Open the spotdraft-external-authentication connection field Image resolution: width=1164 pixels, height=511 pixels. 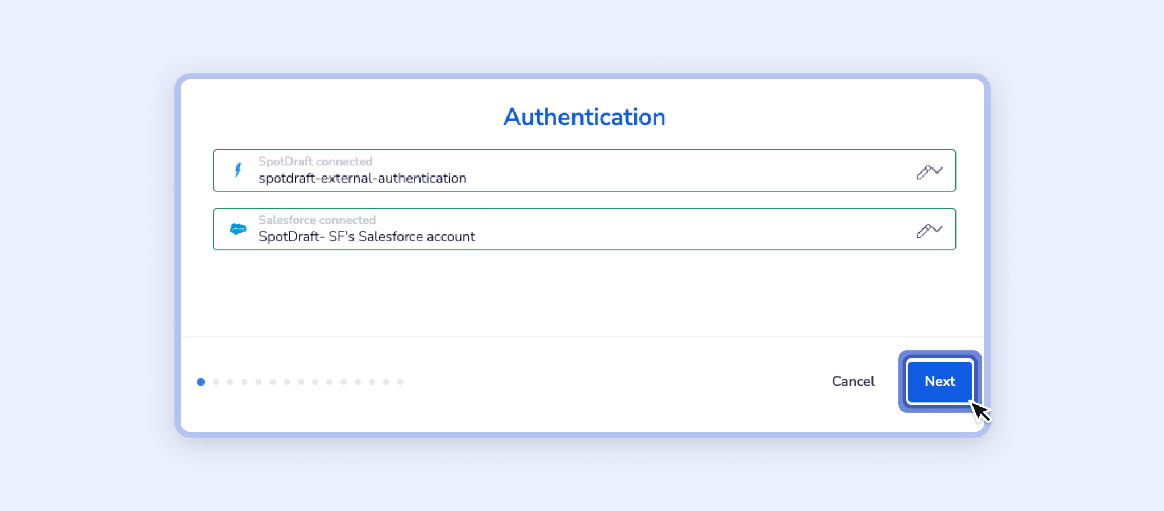pos(584,170)
